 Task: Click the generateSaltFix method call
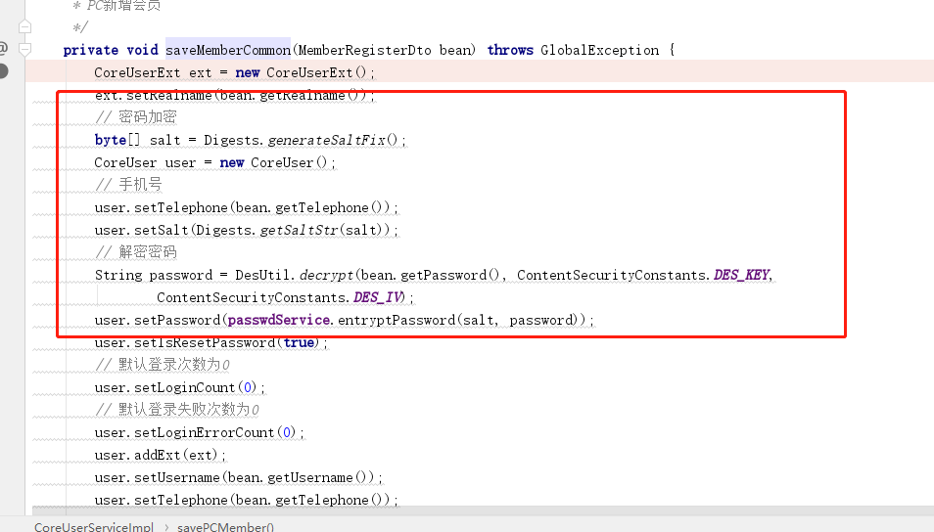pyautogui.click(x=326, y=140)
